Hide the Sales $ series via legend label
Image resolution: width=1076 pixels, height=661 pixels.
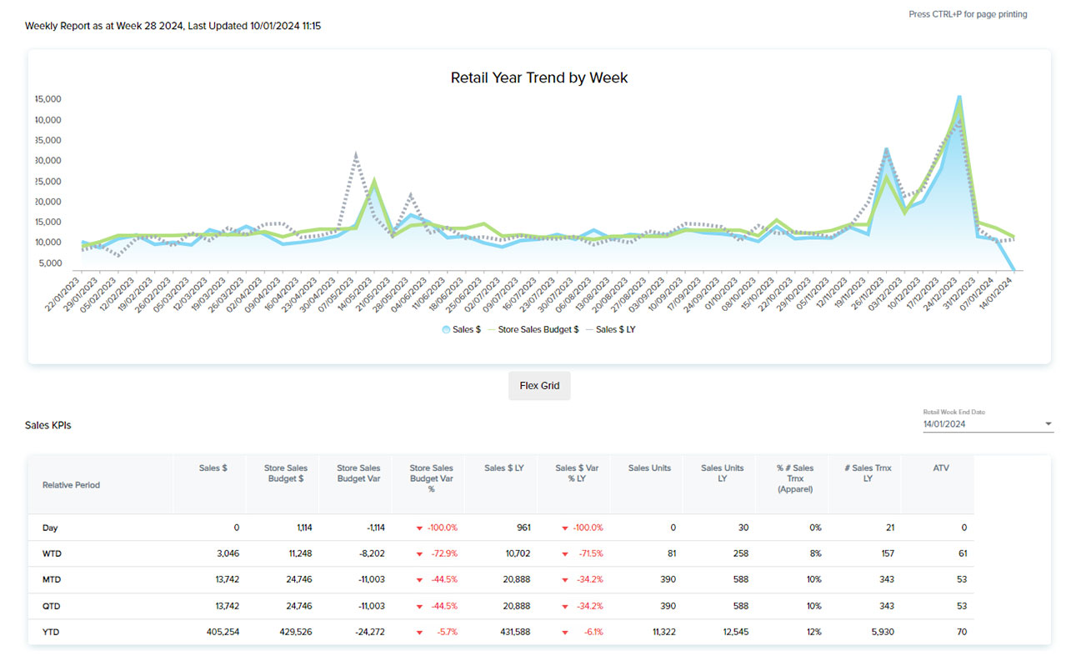[467, 330]
